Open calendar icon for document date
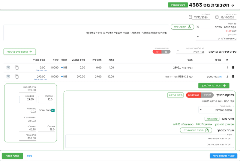Viewport: 240px width, 161px height. pyautogui.click(x=217, y=17)
